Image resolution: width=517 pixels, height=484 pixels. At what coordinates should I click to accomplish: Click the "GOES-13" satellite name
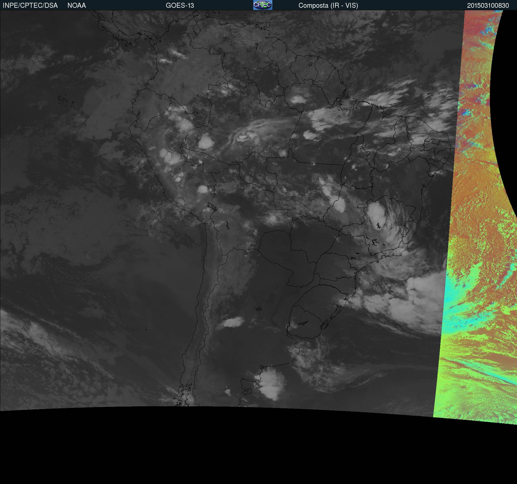(180, 6)
